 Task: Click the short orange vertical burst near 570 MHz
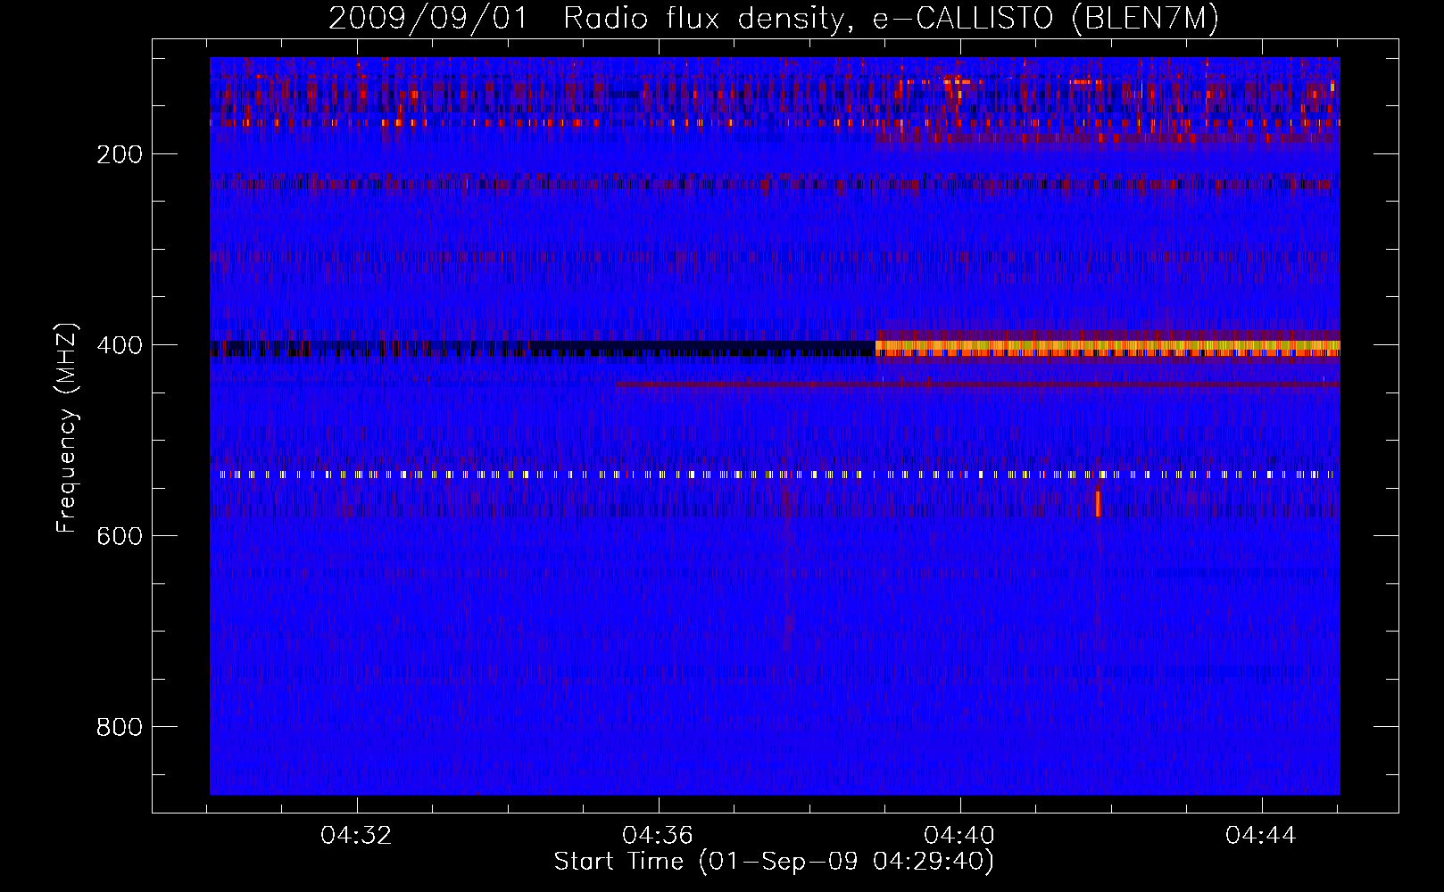[x=1098, y=504]
